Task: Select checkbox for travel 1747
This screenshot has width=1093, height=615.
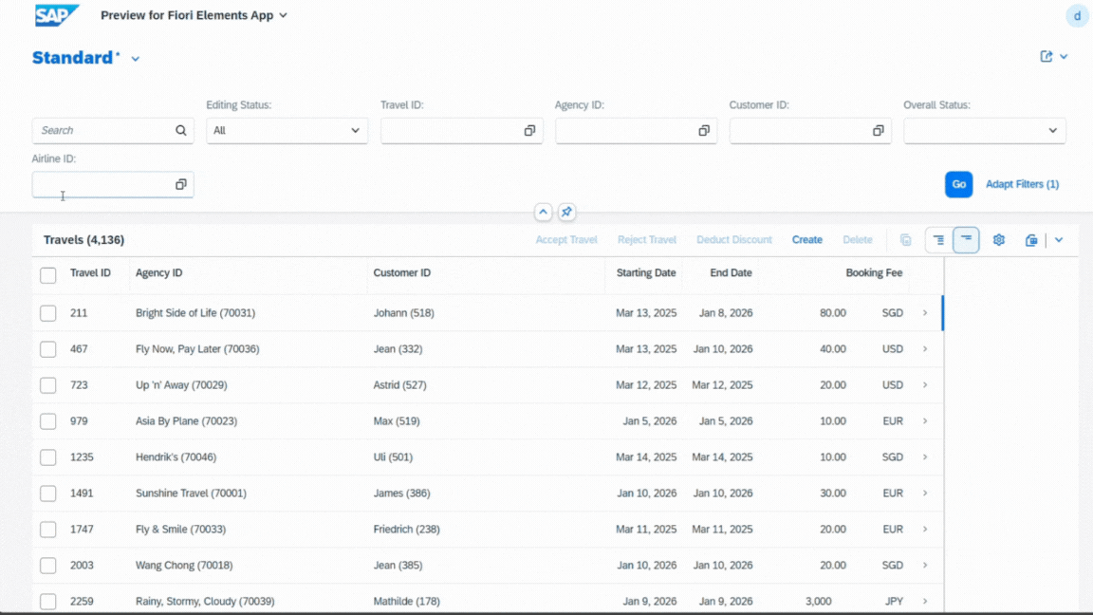Action: [x=48, y=530]
